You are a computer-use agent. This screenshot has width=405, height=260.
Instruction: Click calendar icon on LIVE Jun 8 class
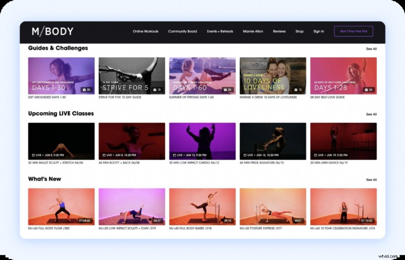[104, 155]
